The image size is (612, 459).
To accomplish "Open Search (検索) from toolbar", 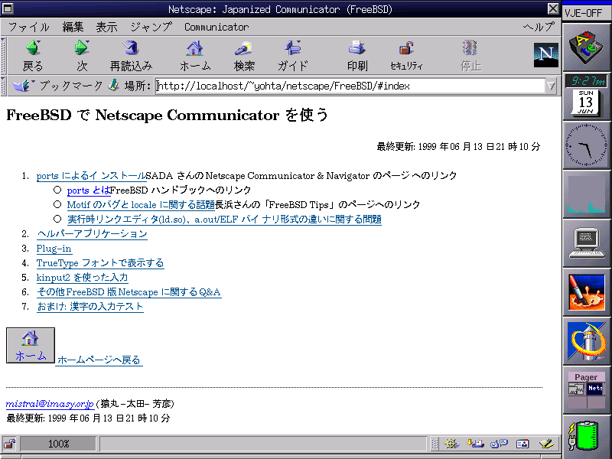I will [244, 55].
